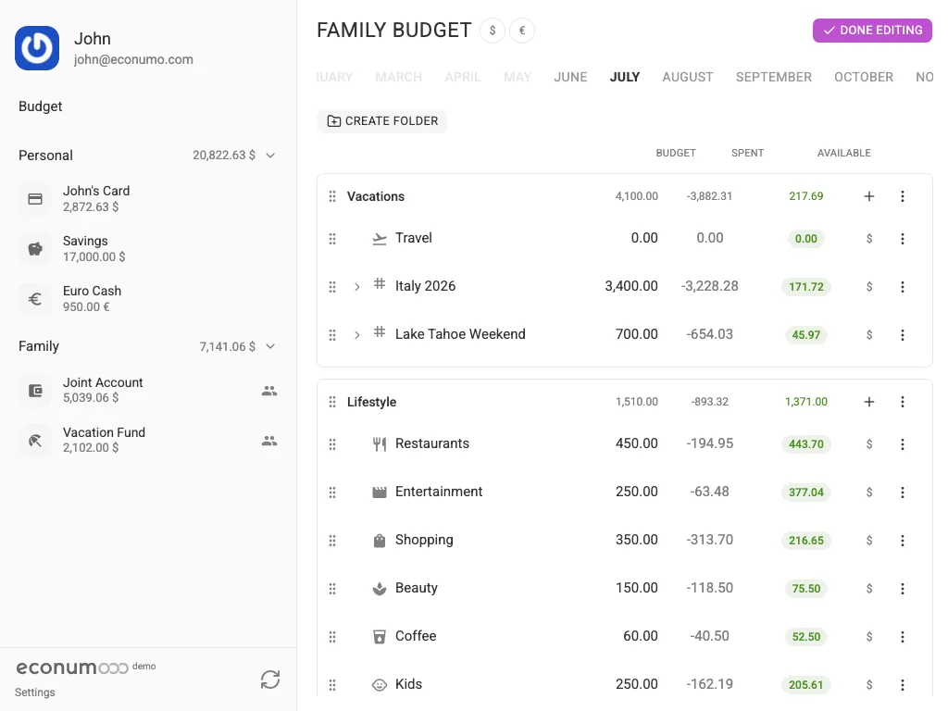Open the Savings account

pyautogui.click(x=148, y=248)
